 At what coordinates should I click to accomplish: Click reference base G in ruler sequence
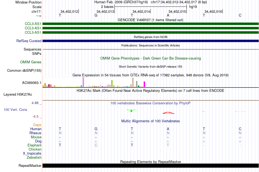(x=96, y=15)
